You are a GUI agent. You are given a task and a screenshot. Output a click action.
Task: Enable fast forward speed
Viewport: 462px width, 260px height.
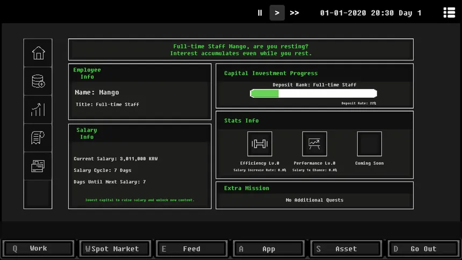point(294,13)
